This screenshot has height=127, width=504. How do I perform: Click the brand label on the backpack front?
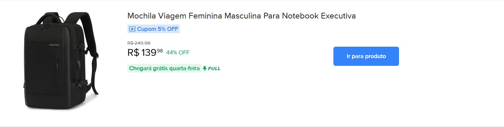point(54,45)
